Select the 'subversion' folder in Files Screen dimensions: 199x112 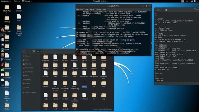point(46,58)
